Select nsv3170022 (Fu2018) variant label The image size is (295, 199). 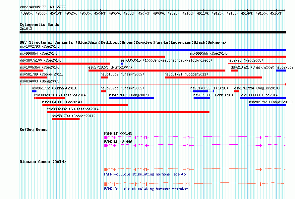[x=209, y=88]
